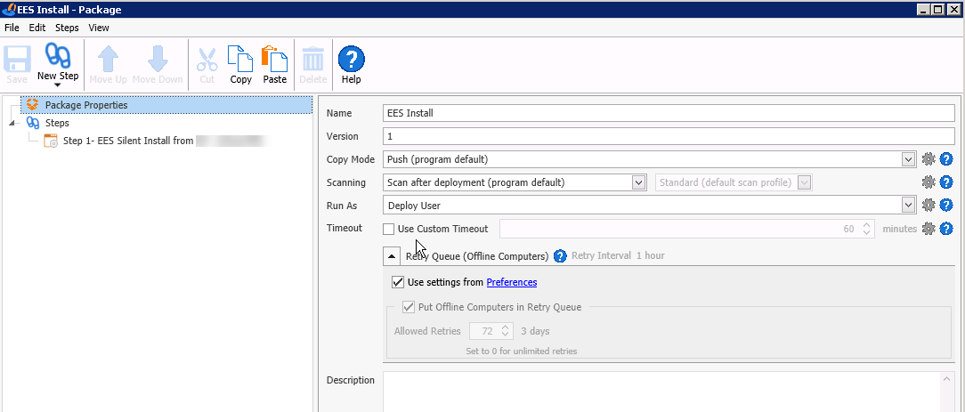Click the gear icon beside Copy Mode
The width and height of the screenshot is (965, 412).
point(929,159)
